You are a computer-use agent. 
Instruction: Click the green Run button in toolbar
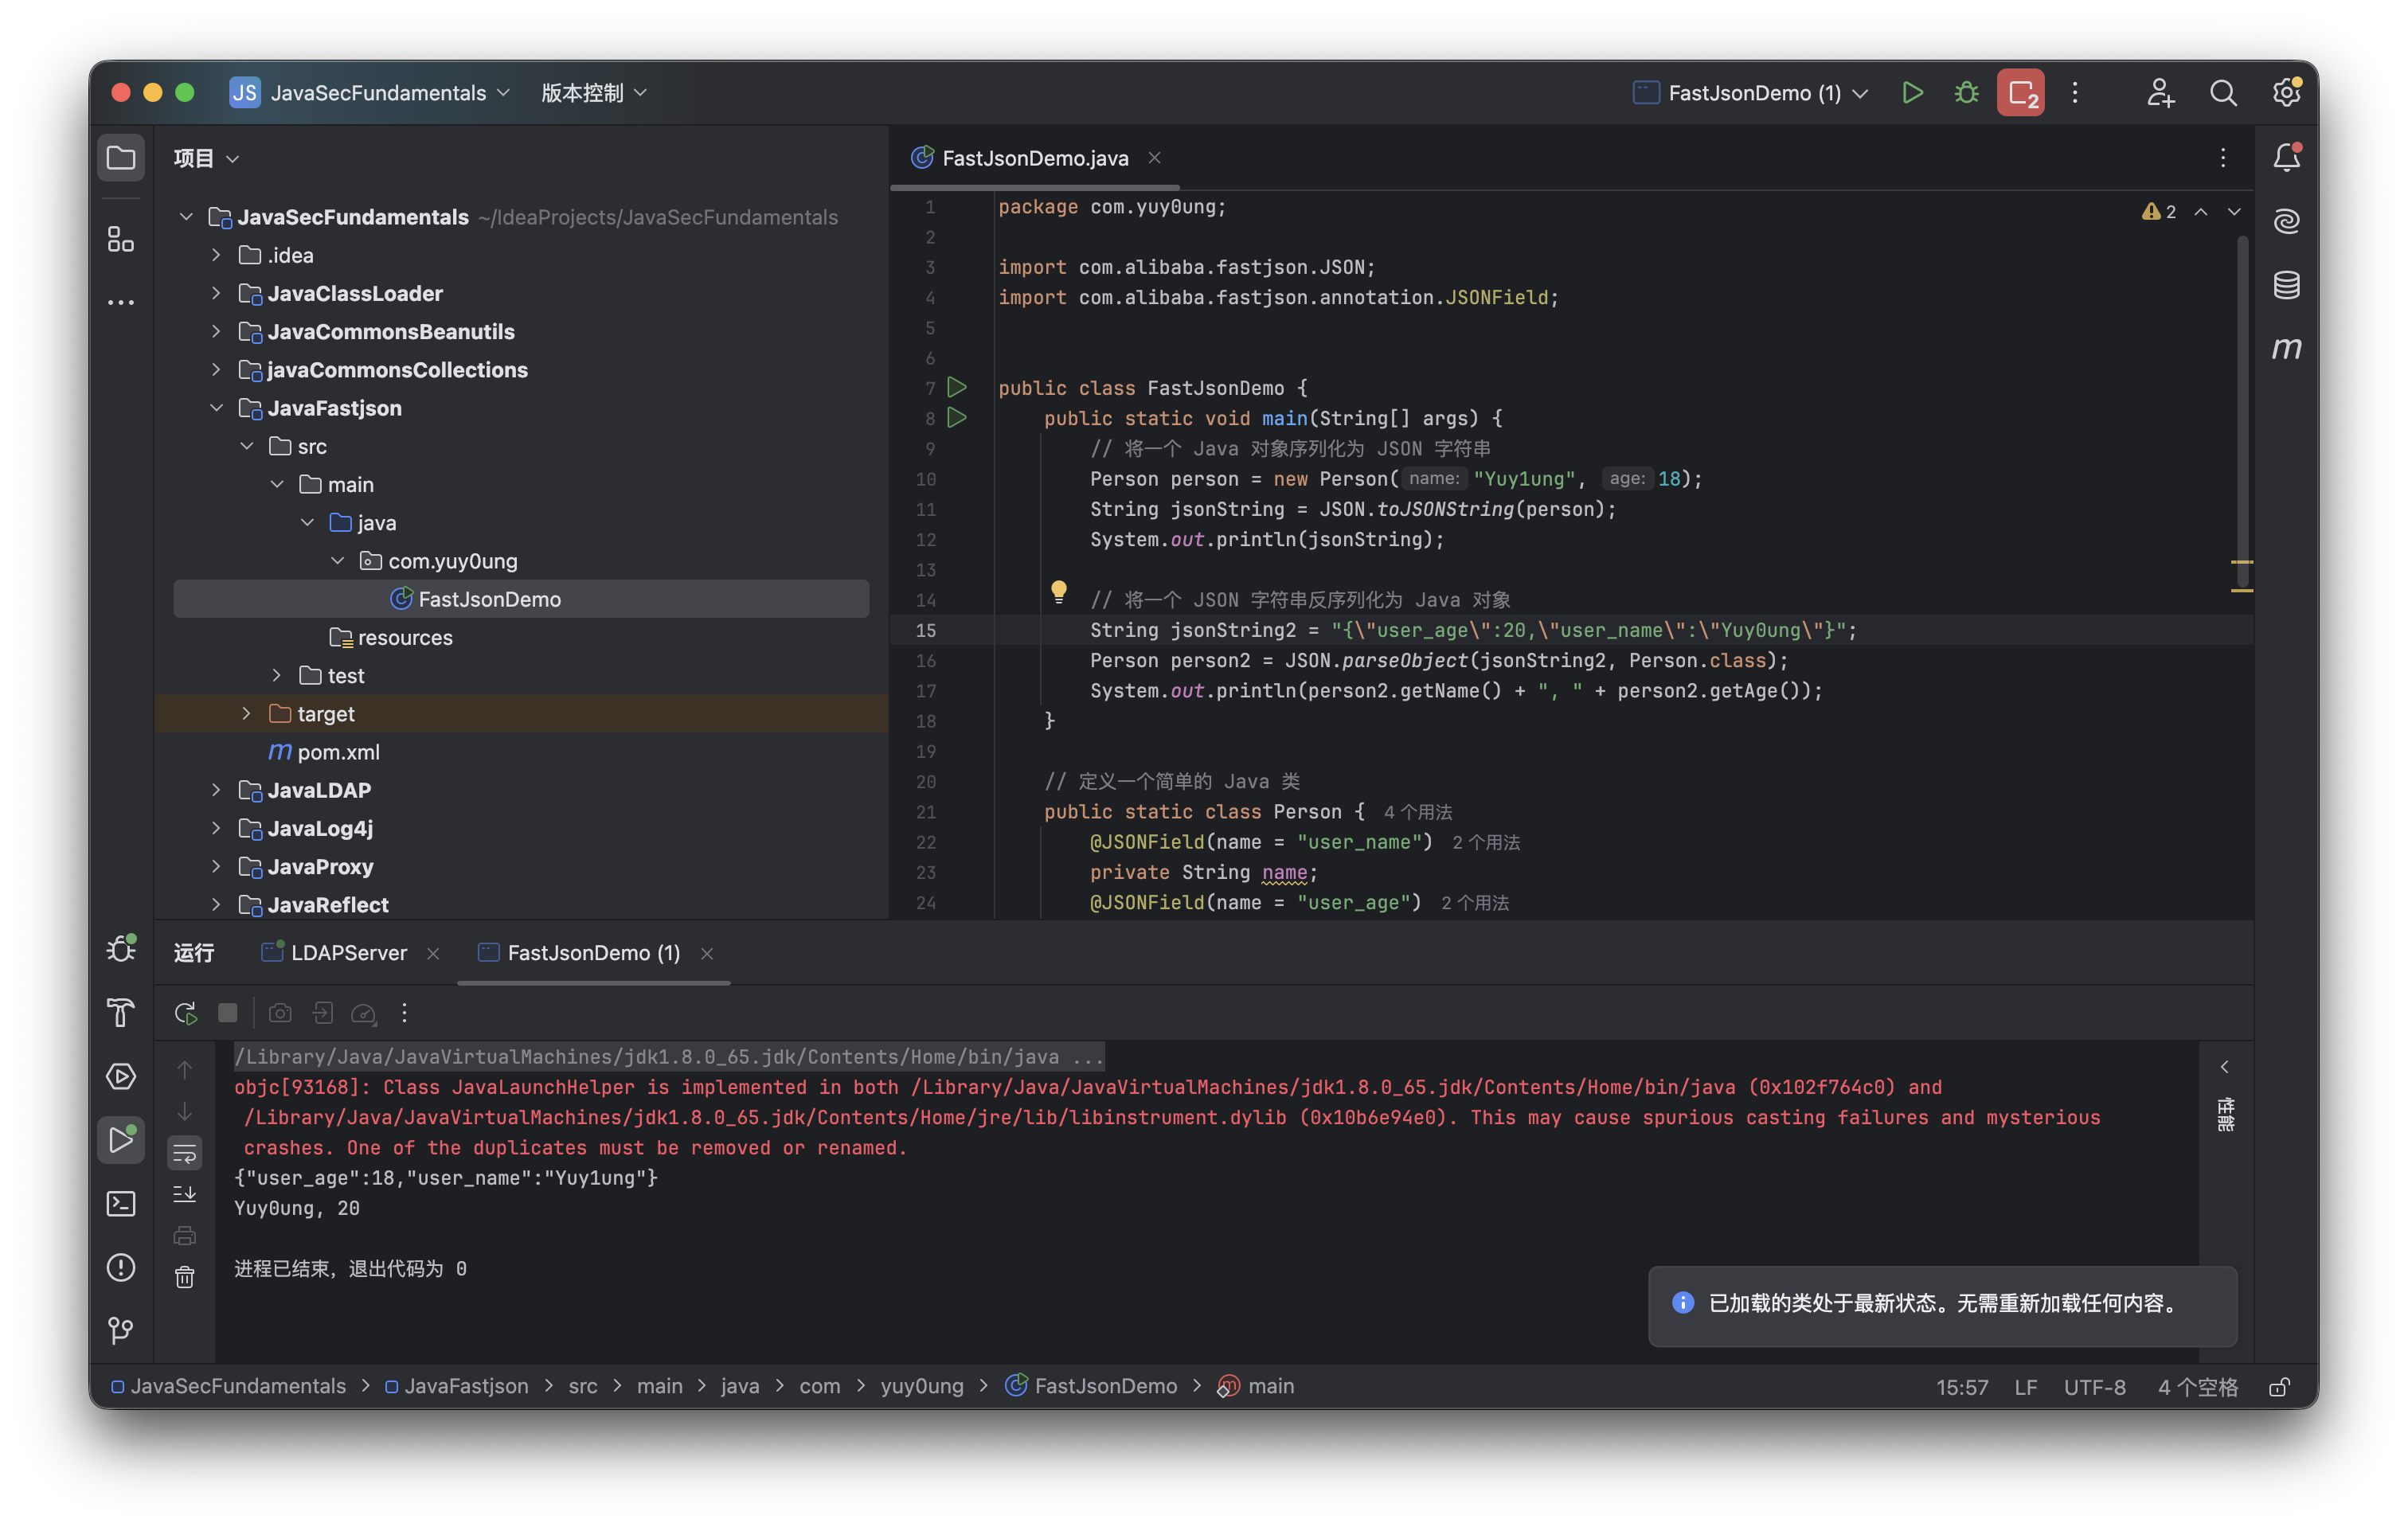coord(1912,93)
